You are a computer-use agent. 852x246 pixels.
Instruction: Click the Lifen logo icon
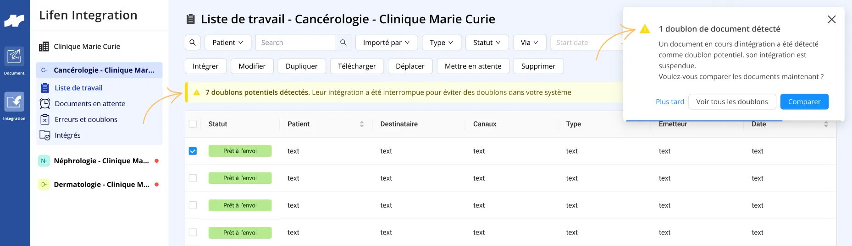tap(14, 21)
